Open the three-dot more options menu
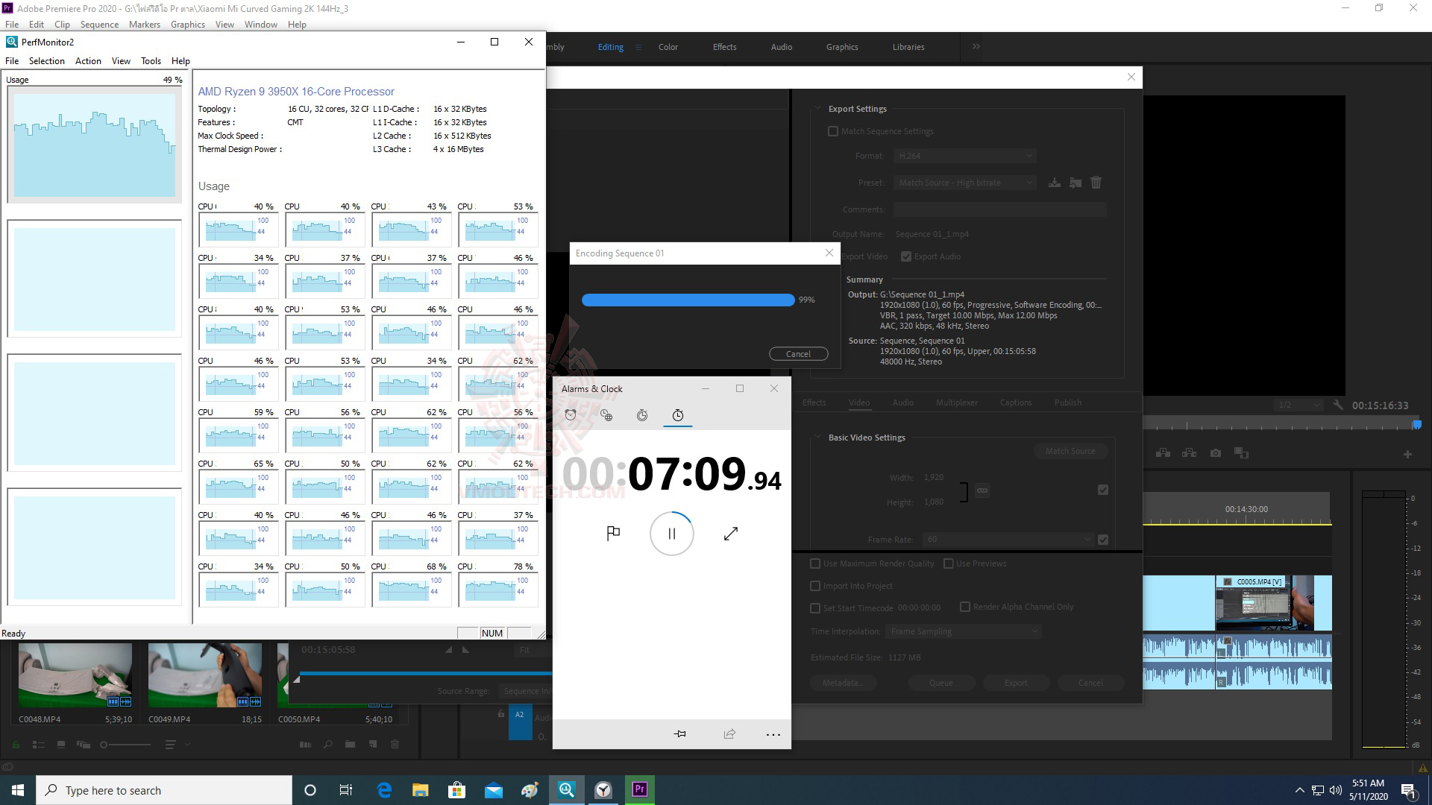Screen dimensions: 1432x805 pyautogui.click(x=773, y=734)
